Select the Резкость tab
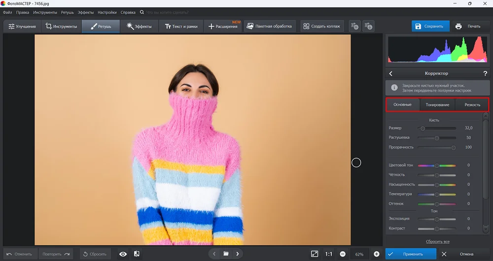This screenshot has width=493, height=261. coord(472,104)
